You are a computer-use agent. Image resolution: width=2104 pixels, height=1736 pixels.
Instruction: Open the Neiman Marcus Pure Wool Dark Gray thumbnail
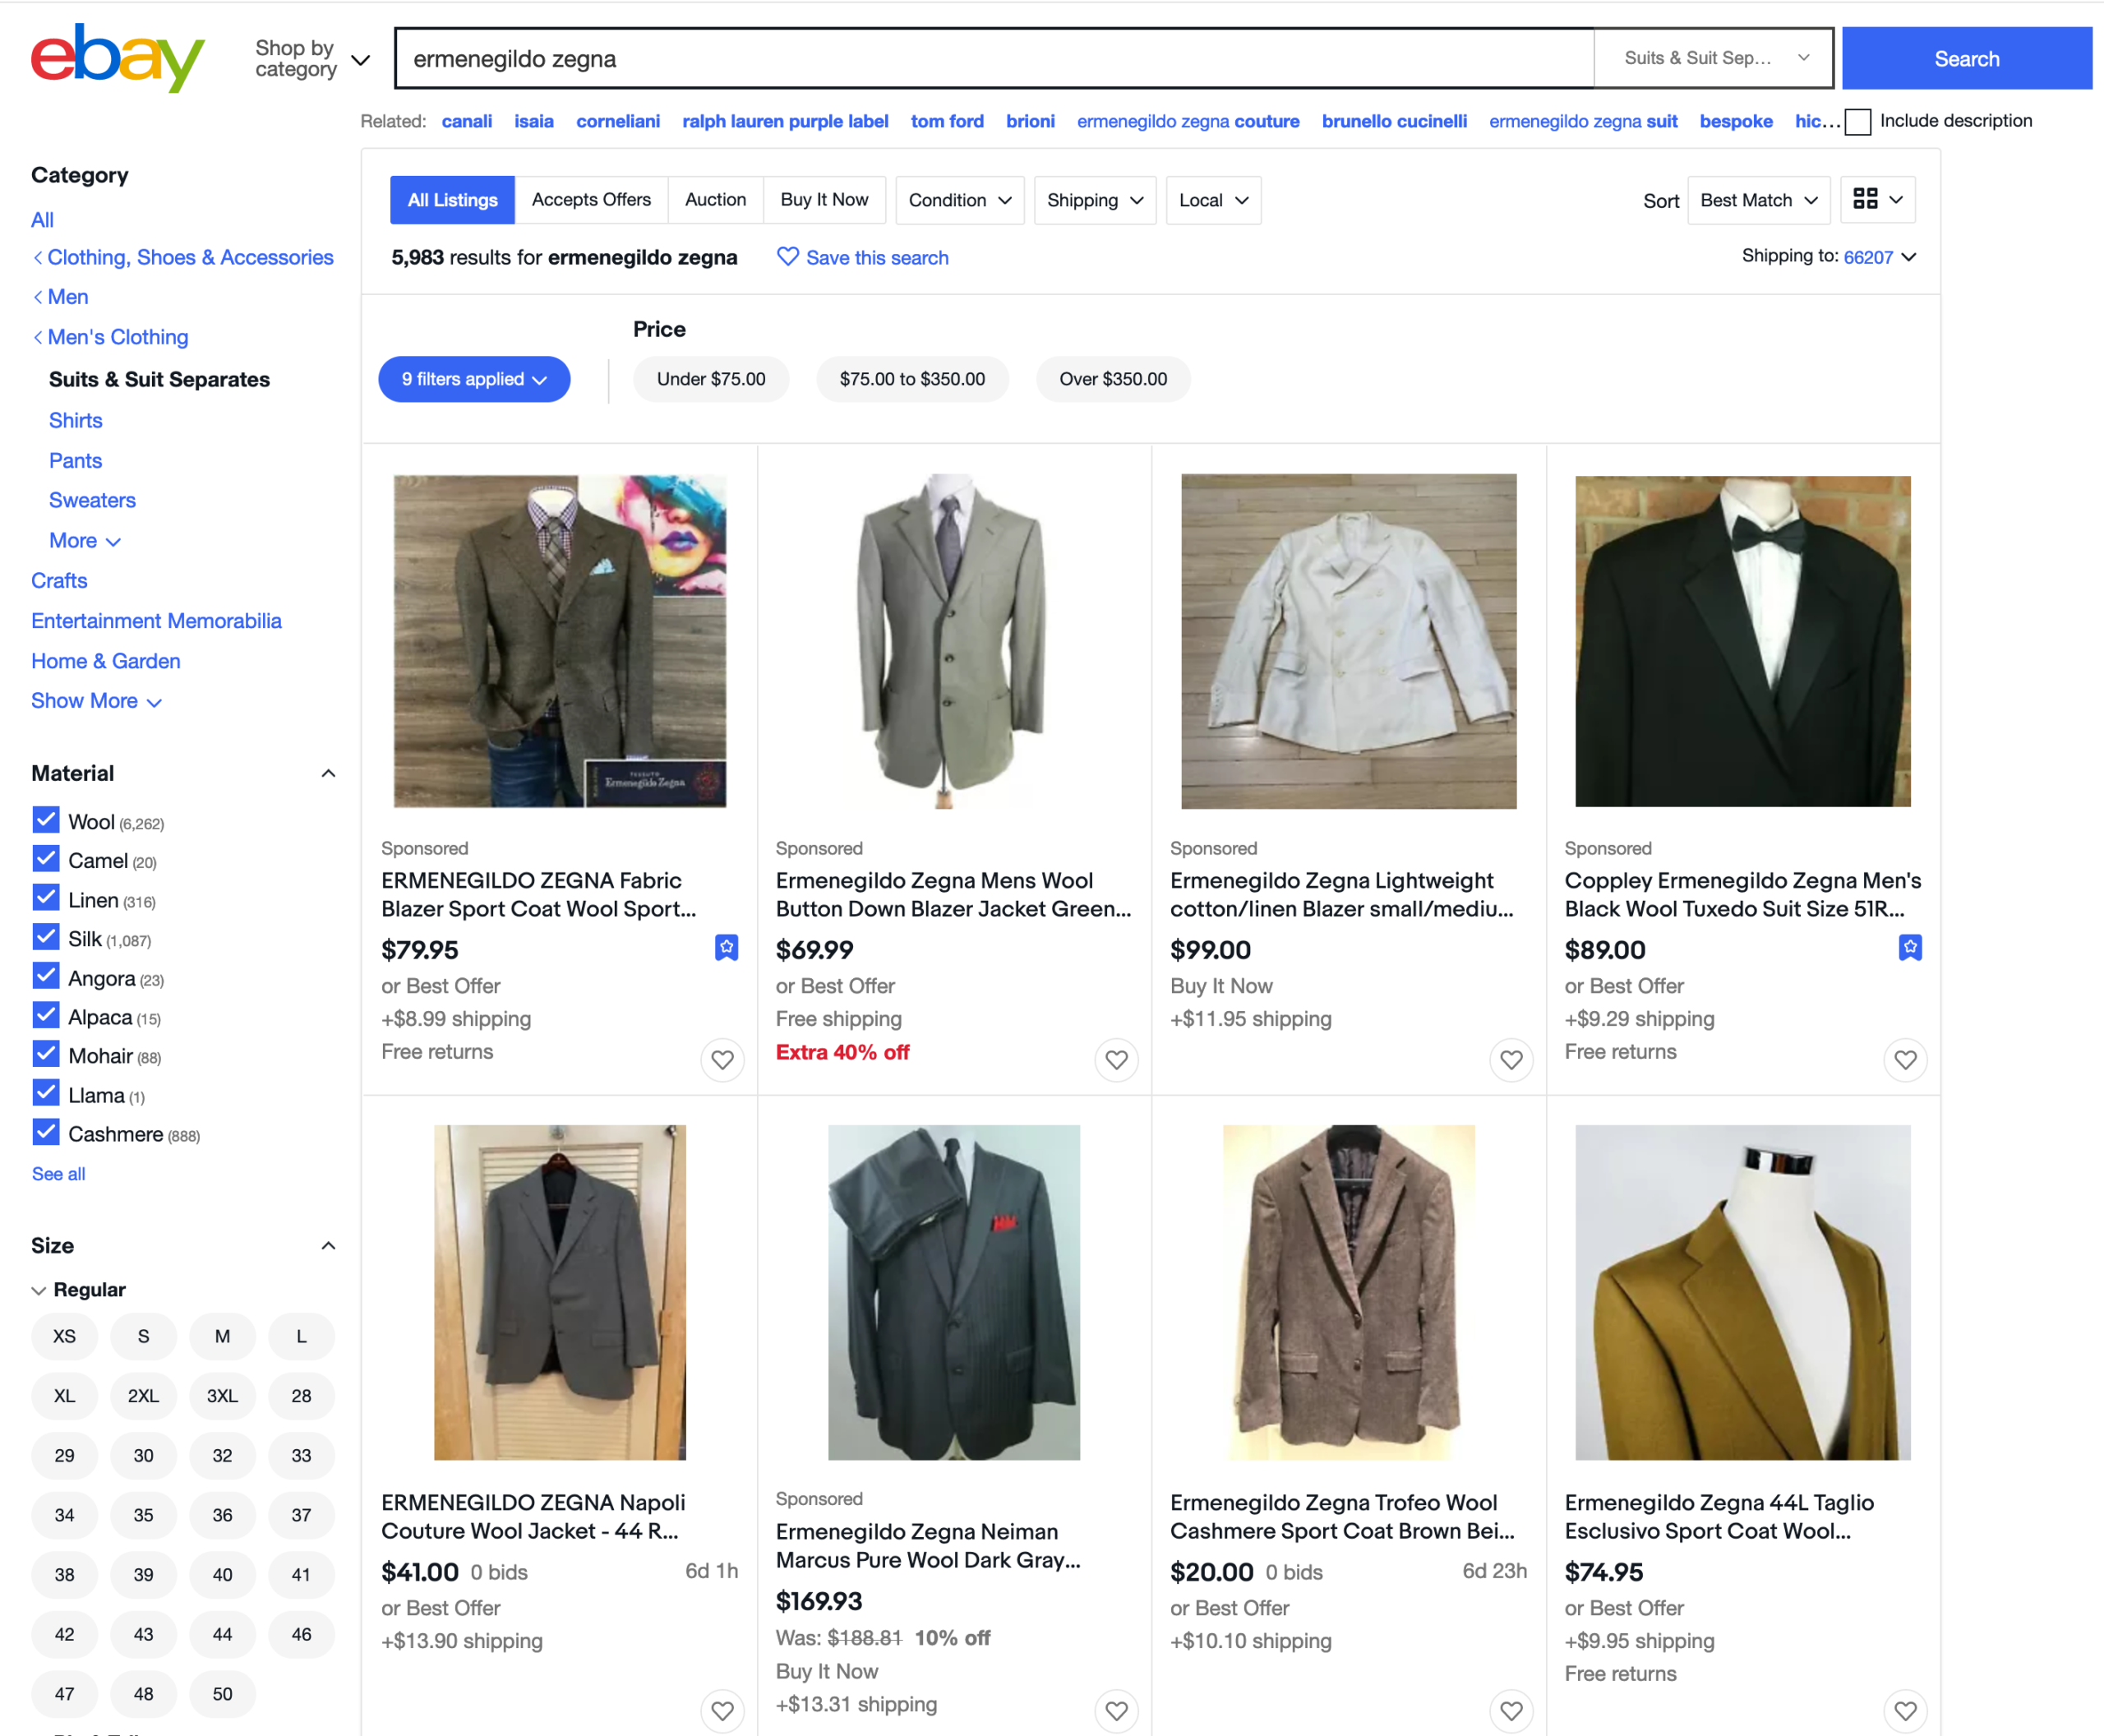(x=954, y=1292)
